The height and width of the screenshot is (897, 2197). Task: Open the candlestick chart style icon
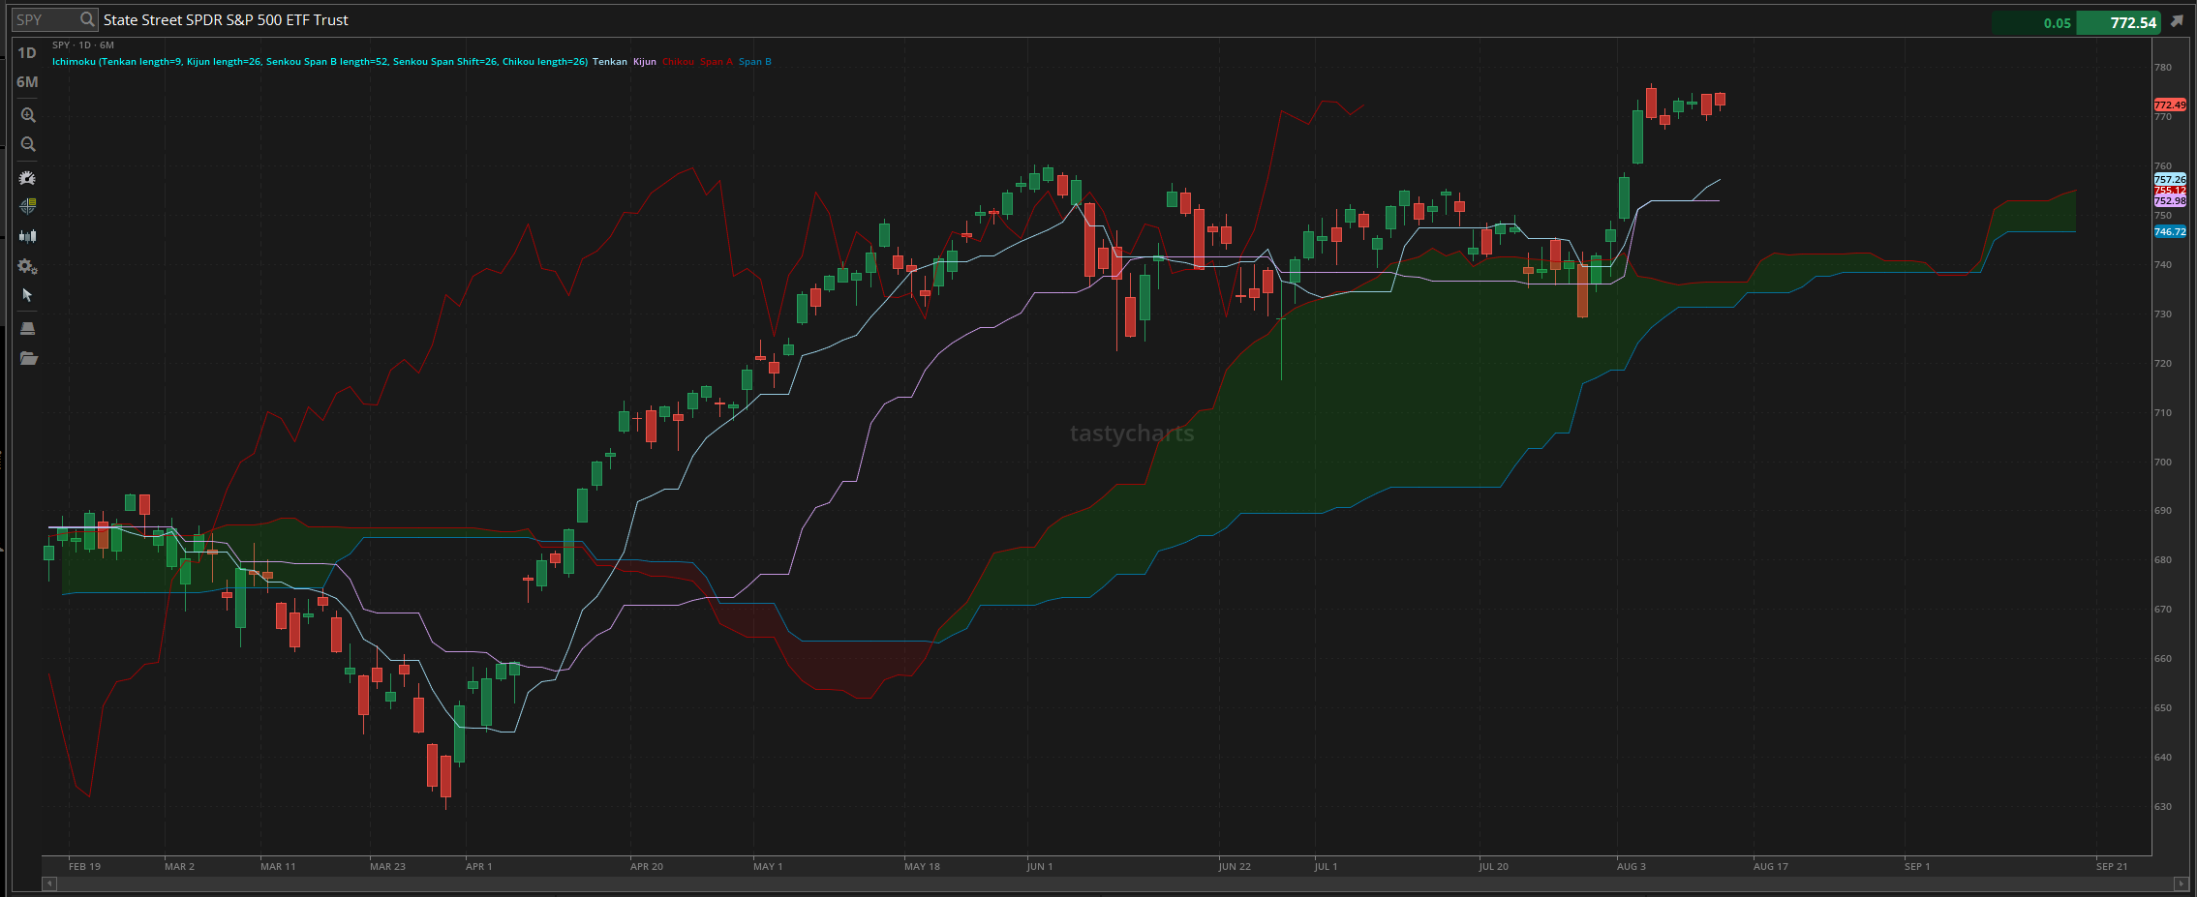(28, 235)
